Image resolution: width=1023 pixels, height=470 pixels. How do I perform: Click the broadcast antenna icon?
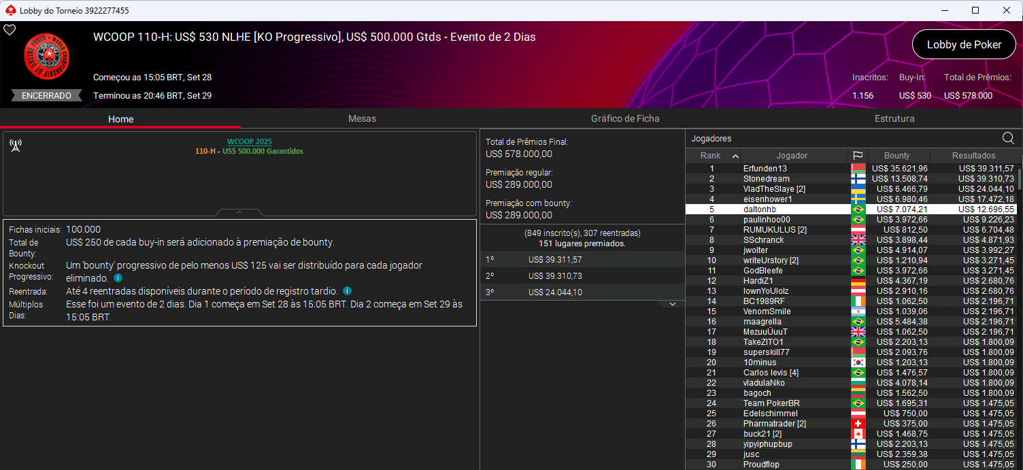pos(16,146)
